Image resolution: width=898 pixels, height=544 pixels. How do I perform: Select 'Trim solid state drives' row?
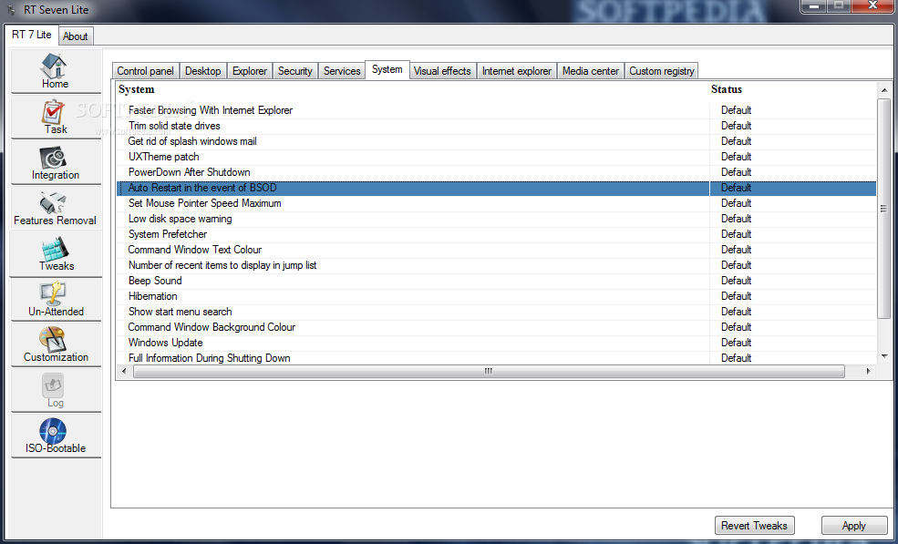tap(497, 126)
